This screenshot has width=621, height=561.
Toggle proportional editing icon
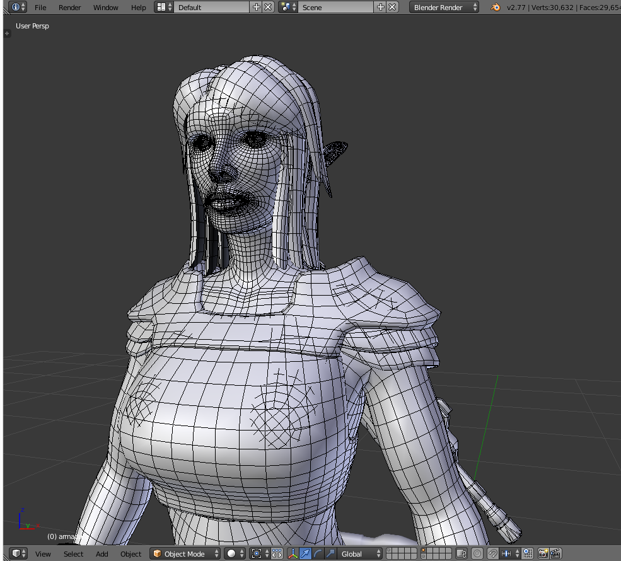[477, 553]
